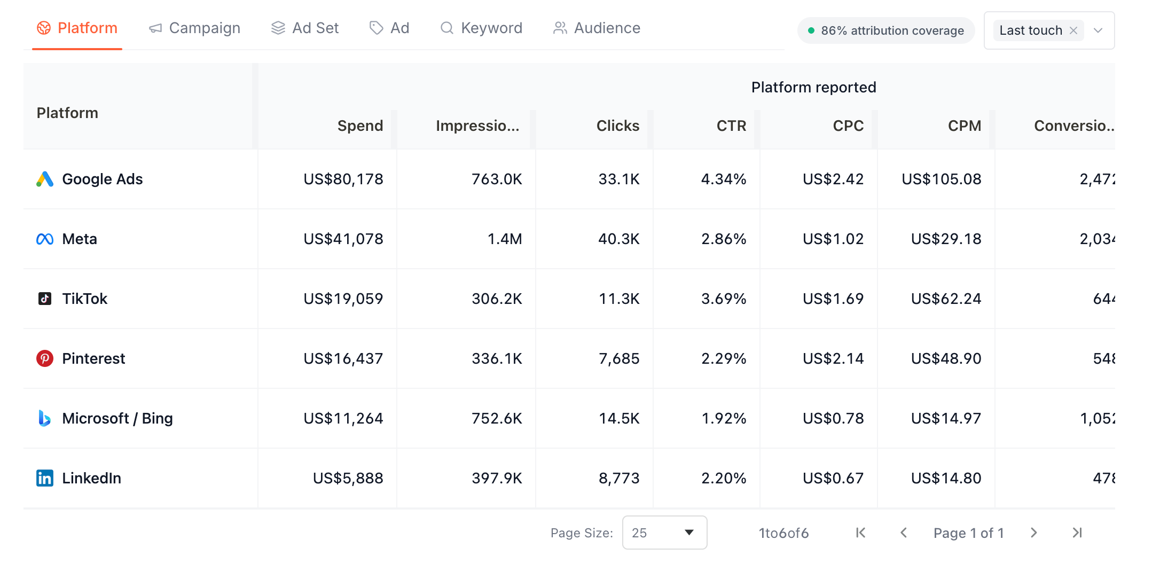Image resolution: width=1160 pixels, height=579 pixels.
Task: Click the Keyword magnifier icon
Action: tap(447, 28)
